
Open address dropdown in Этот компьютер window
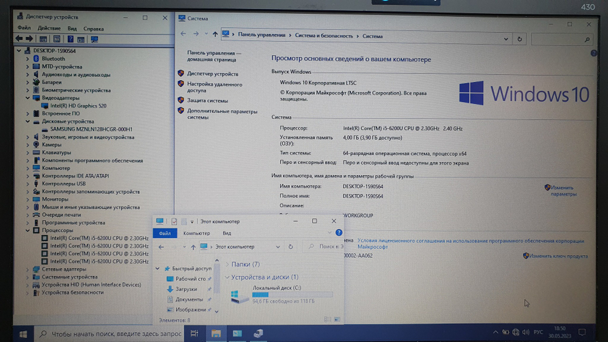tap(278, 247)
